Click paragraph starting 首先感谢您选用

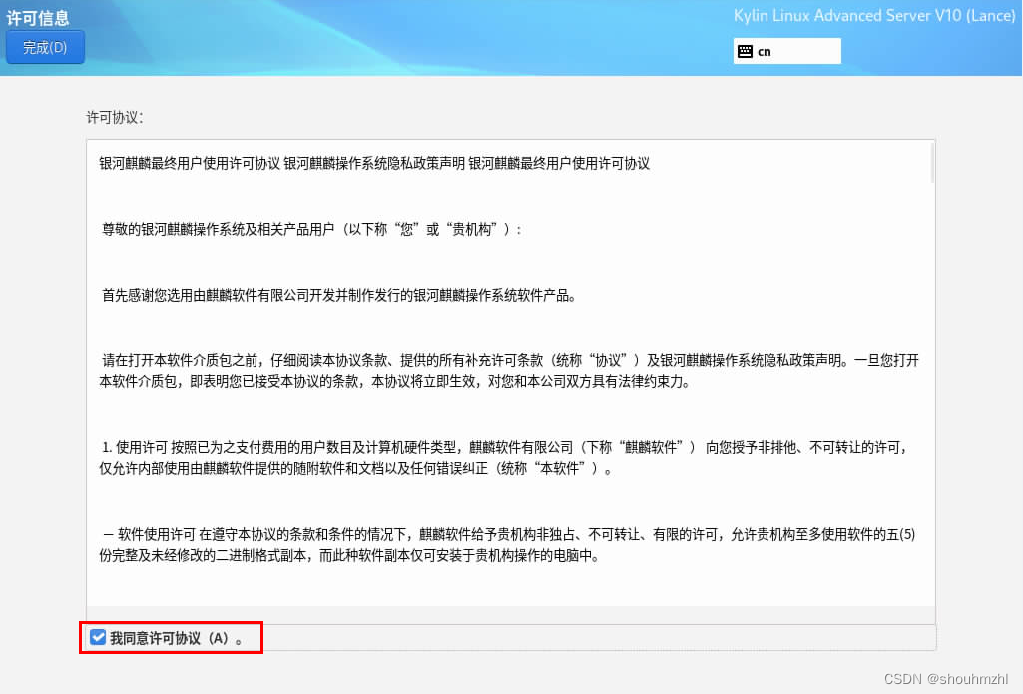[338, 296]
